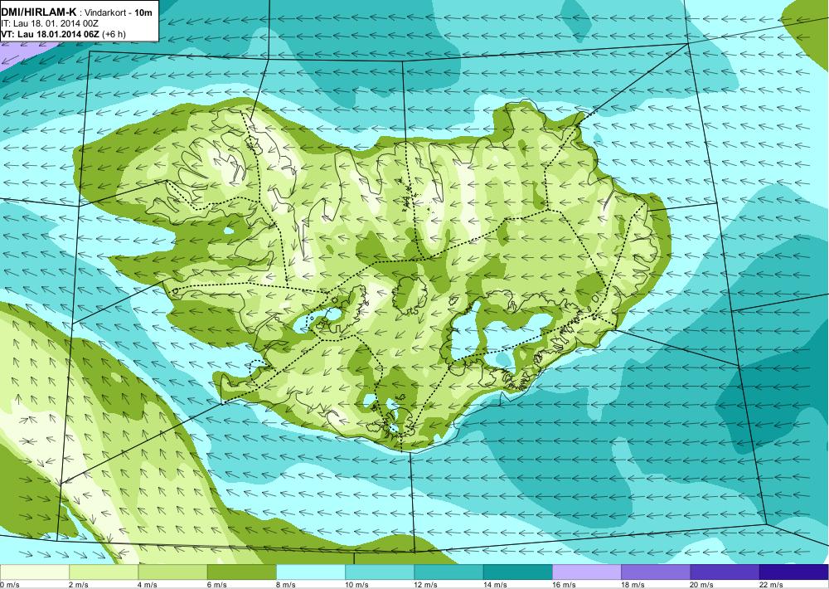Image resolution: width=829 pixels, height=589 pixels.
Task: Select the pale cyan 8 m/s legend swatch
Action: [x=311, y=572]
